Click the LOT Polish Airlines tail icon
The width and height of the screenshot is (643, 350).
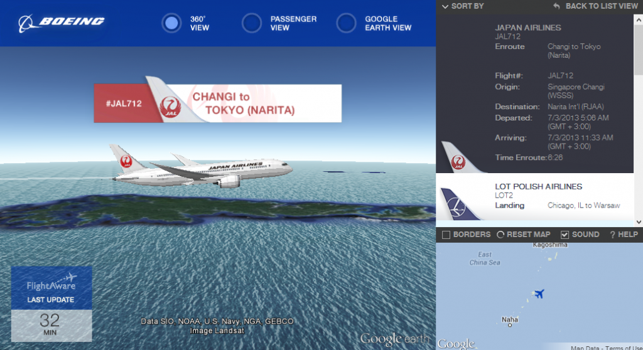459,204
